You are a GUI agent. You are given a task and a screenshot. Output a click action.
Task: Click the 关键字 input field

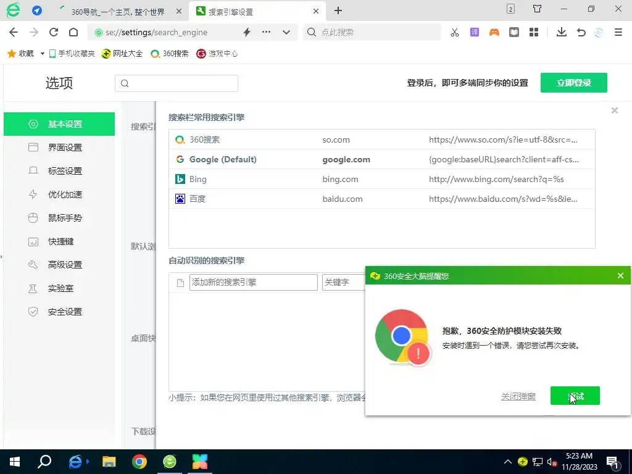[x=344, y=282]
